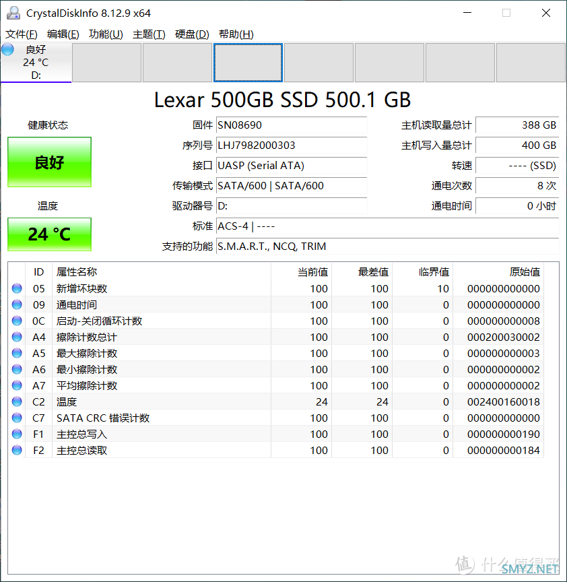Select the highlighted empty disk slot

[x=248, y=63]
